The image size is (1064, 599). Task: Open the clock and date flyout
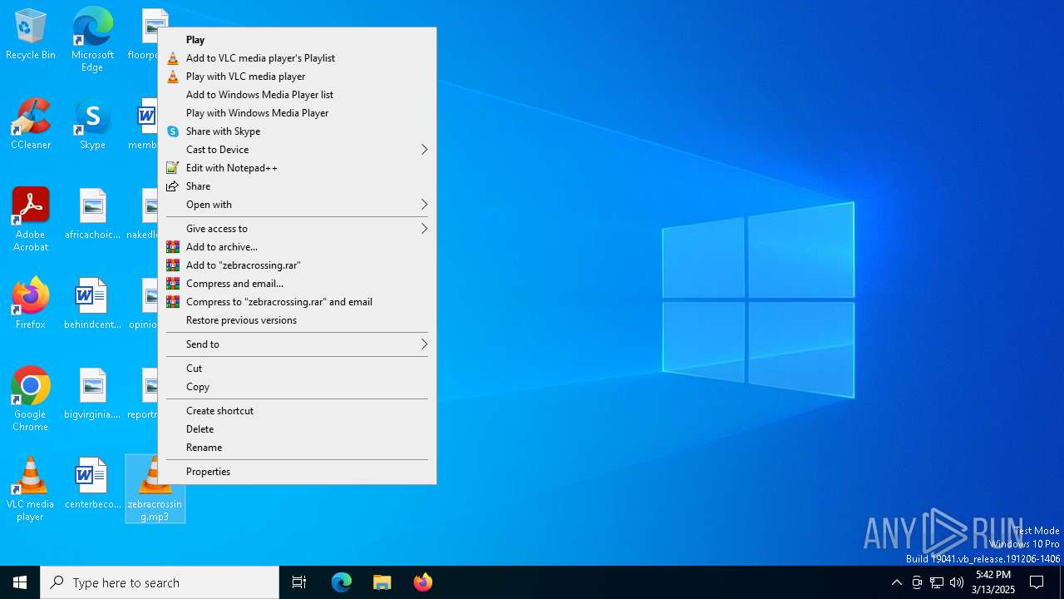[993, 582]
